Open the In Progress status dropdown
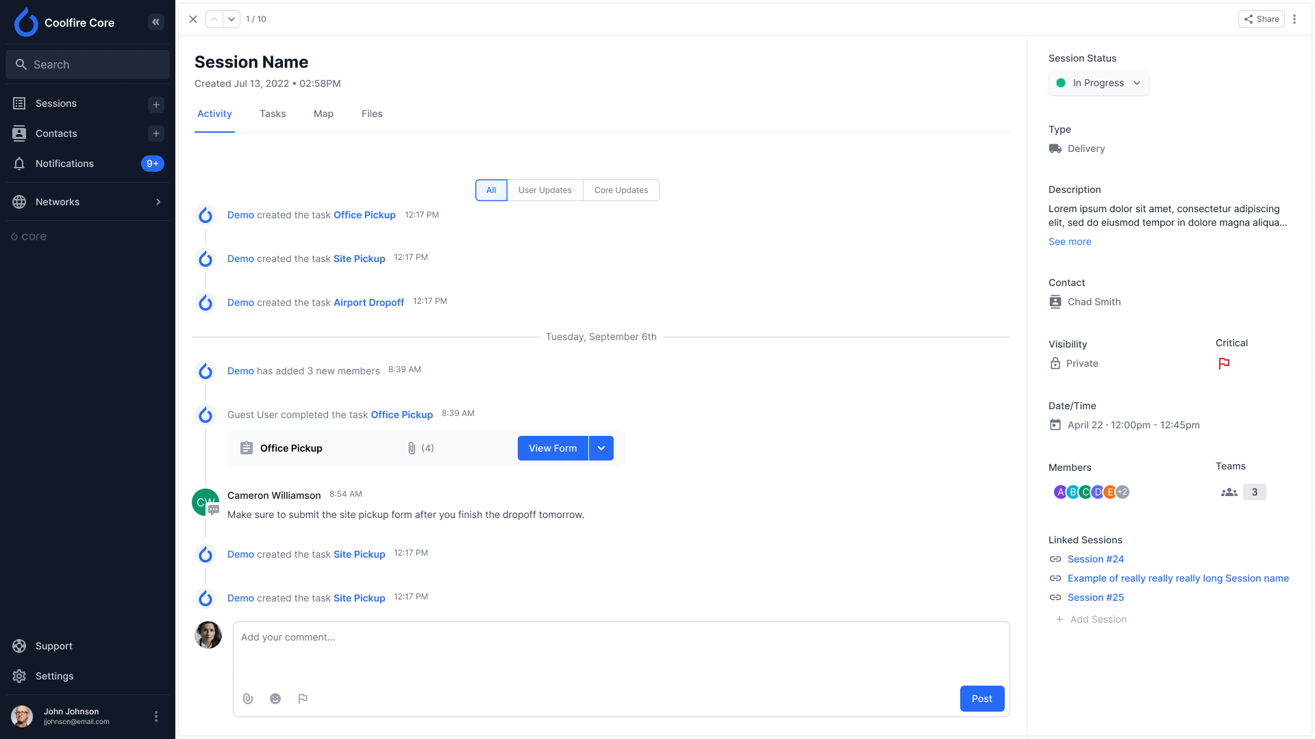This screenshot has width=1315, height=739. [x=1098, y=83]
